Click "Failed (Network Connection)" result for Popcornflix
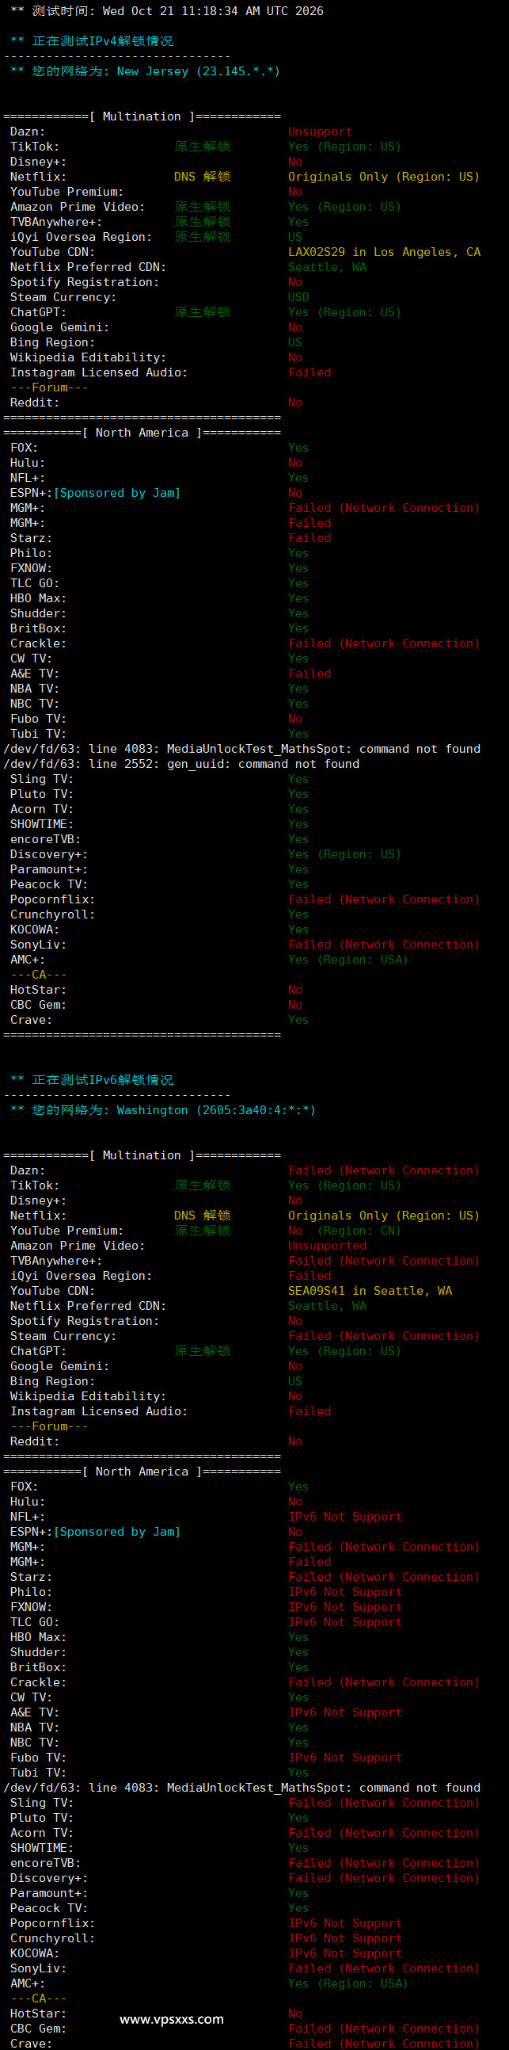This screenshot has width=509, height=2050. tap(384, 899)
